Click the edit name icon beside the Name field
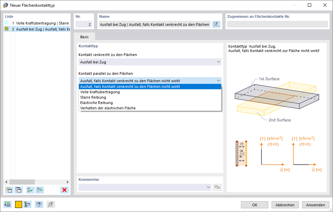 [x=216, y=24]
